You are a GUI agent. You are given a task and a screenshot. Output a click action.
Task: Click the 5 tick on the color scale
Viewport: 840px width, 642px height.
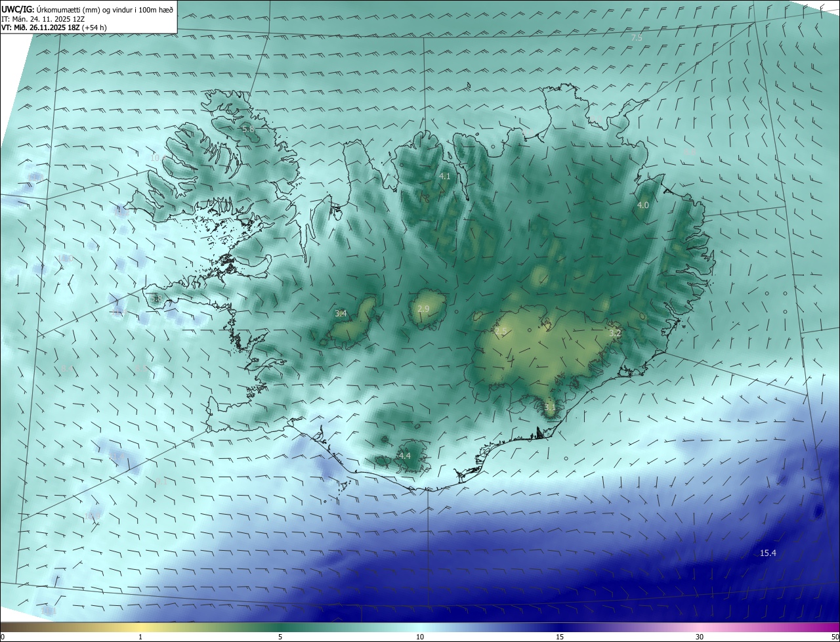(280, 637)
